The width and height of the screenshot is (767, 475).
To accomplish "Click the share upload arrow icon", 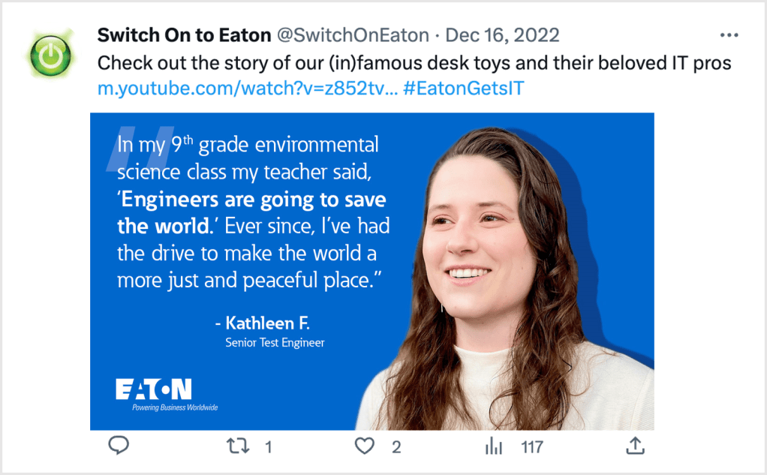I will (x=635, y=446).
